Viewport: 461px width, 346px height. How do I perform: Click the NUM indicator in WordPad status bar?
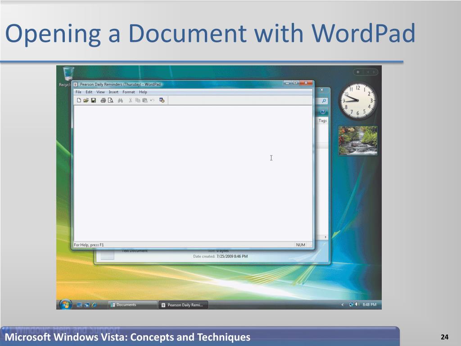(300, 245)
